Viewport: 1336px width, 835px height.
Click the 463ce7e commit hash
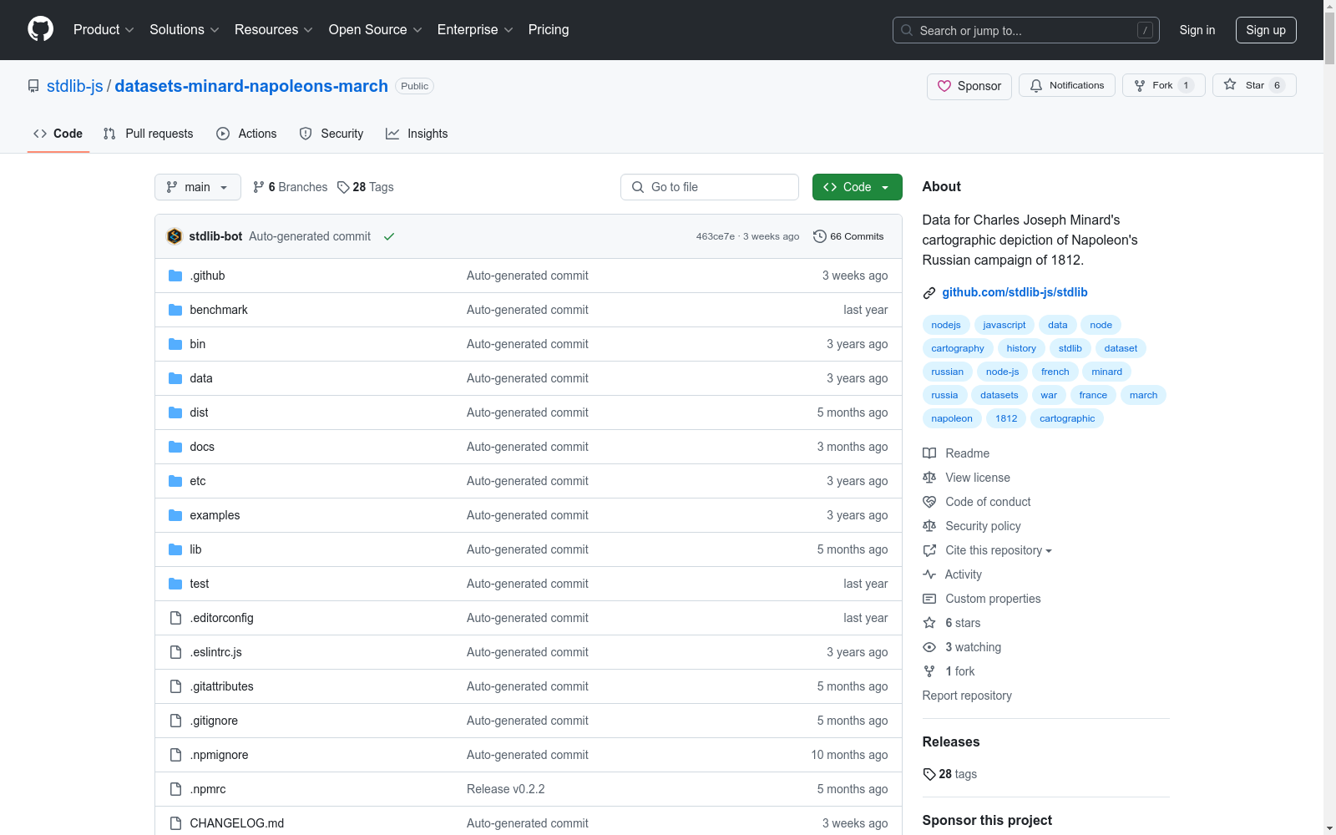coord(716,236)
